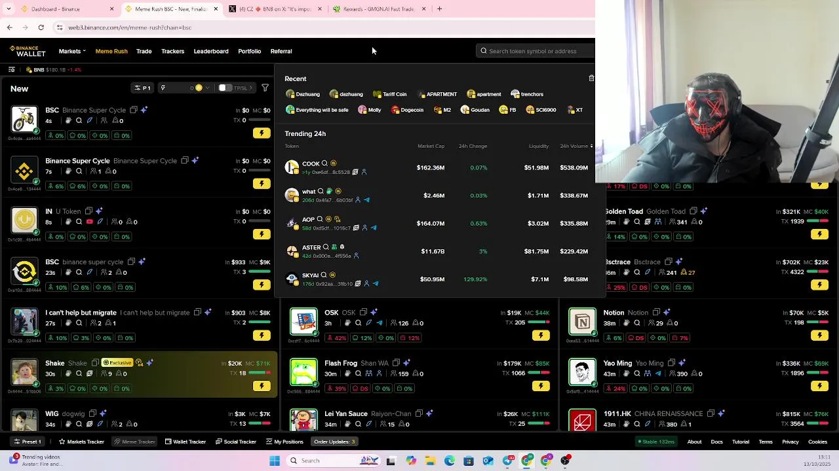Open the Portfolio page

[x=249, y=51]
